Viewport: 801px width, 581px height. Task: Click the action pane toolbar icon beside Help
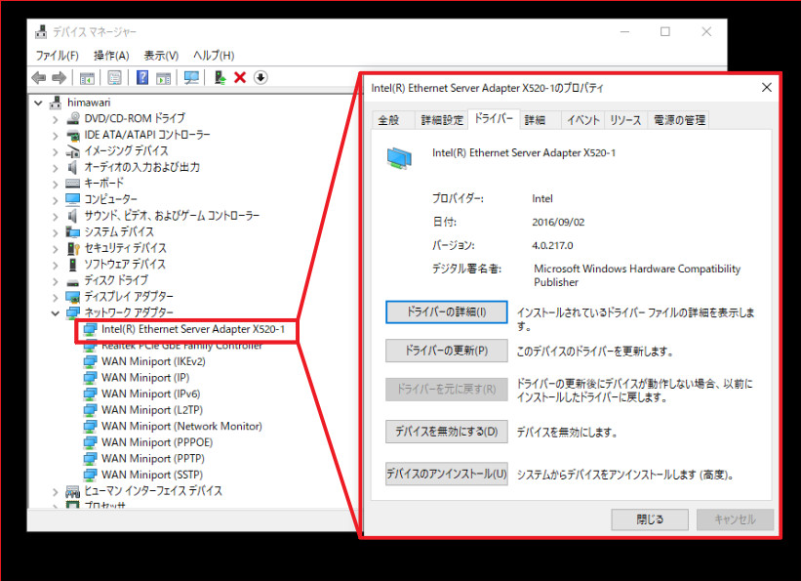coord(164,78)
